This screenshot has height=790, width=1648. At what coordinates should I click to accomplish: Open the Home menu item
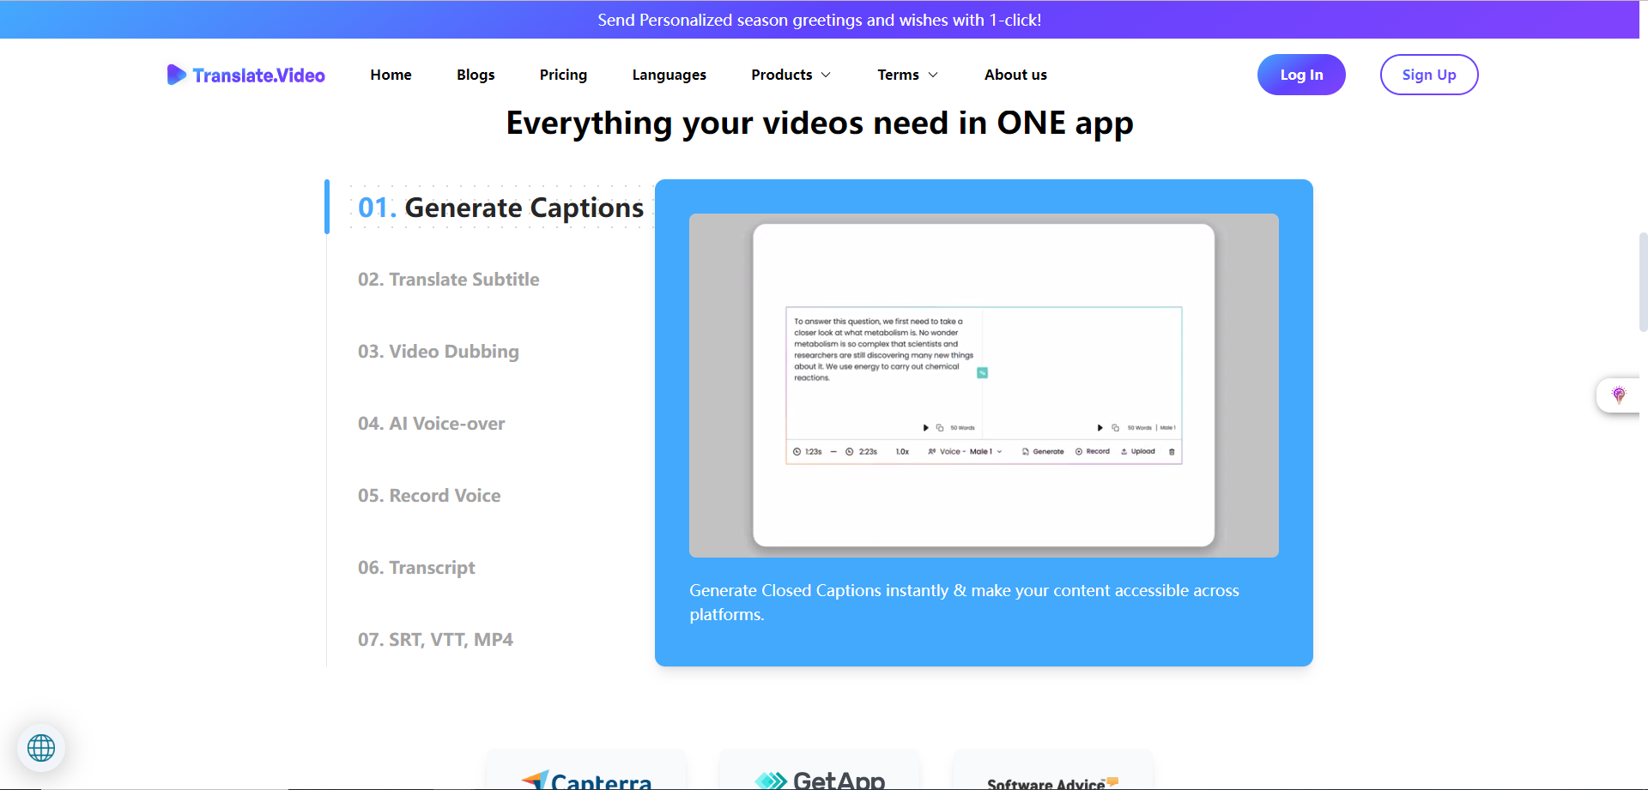391,75
